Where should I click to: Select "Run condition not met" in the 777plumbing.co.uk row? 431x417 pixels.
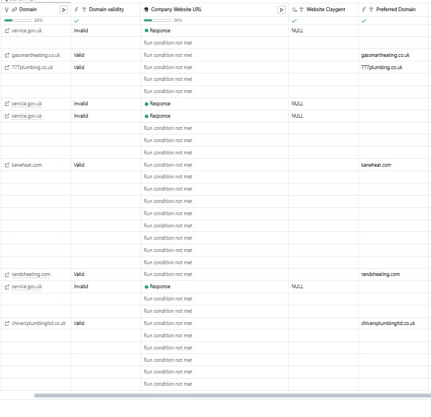coord(168,67)
